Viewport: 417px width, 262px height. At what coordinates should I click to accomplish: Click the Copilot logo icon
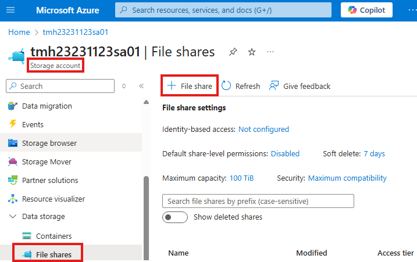[x=352, y=10]
